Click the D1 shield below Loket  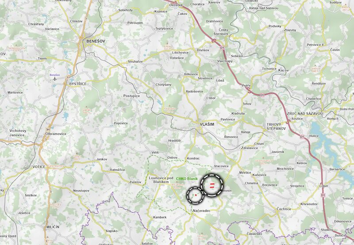[323, 195]
